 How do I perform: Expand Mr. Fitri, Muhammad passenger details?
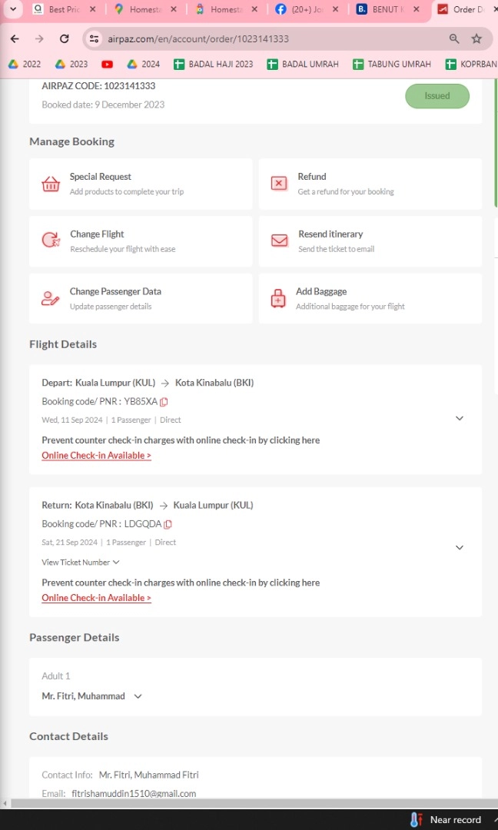point(92,696)
